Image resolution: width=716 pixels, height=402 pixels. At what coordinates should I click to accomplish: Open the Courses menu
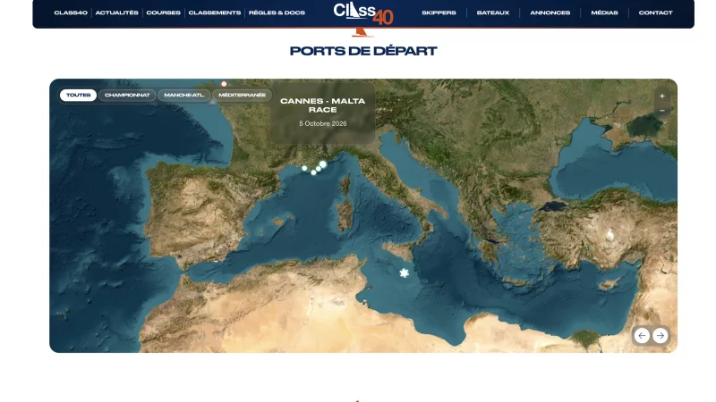[x=164, y=13]
